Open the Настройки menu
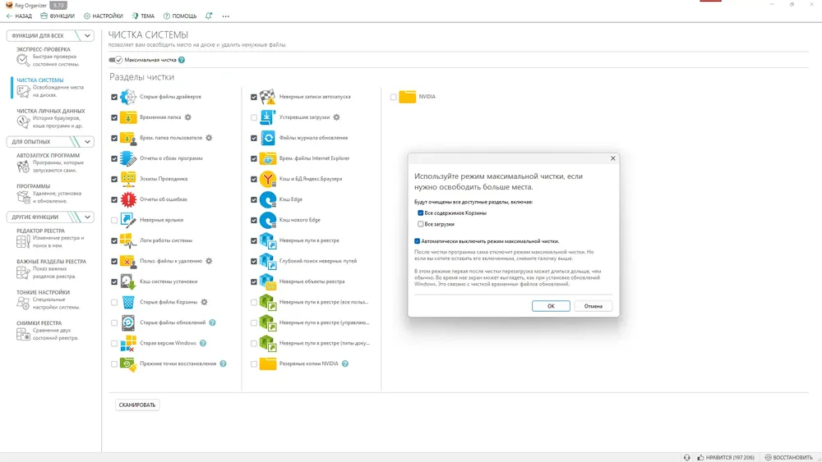822x462 pixels. pos(104,16)
